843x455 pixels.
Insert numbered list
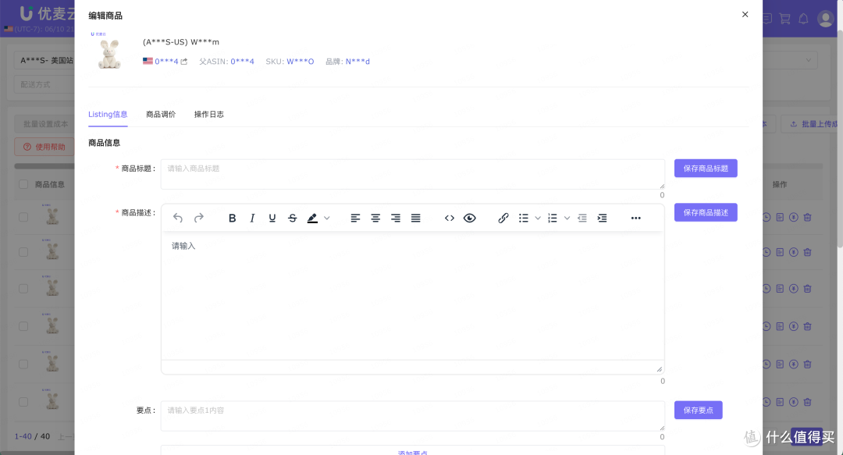coord(553,218)
